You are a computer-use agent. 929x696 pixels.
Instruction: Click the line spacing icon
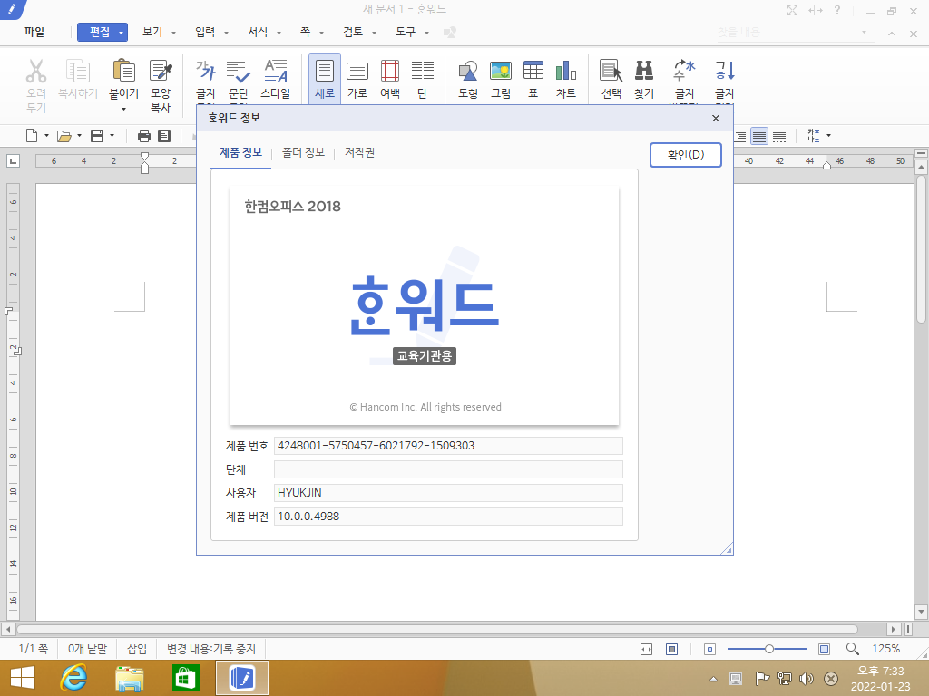pyautogui.click(x=814, y=136)
